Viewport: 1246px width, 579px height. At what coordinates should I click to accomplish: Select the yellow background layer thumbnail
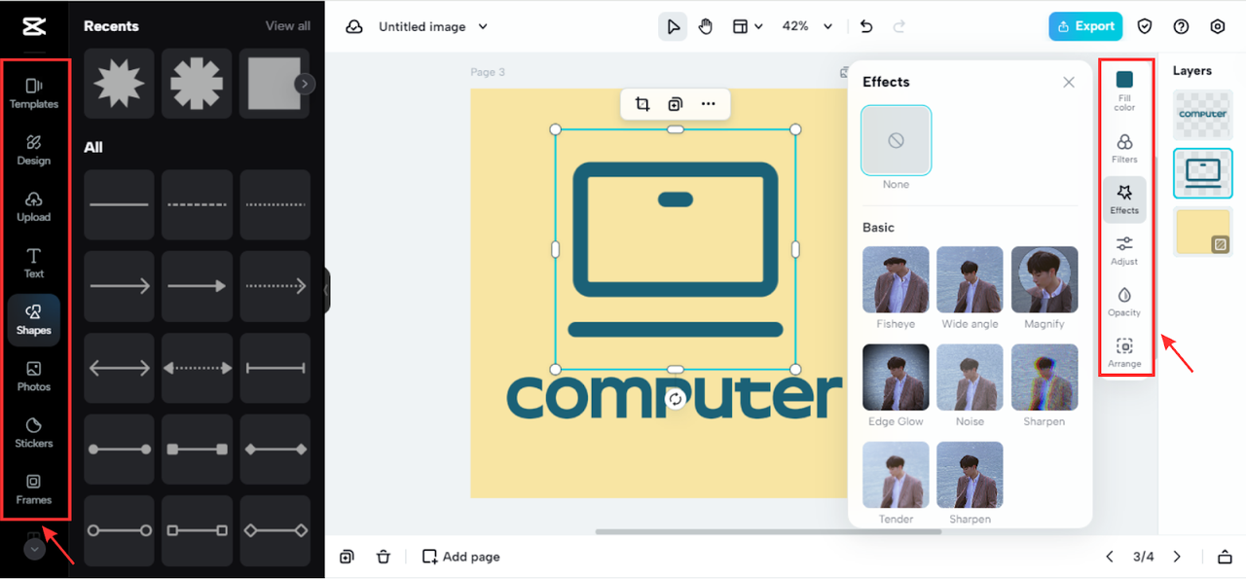pos(1203,232)
